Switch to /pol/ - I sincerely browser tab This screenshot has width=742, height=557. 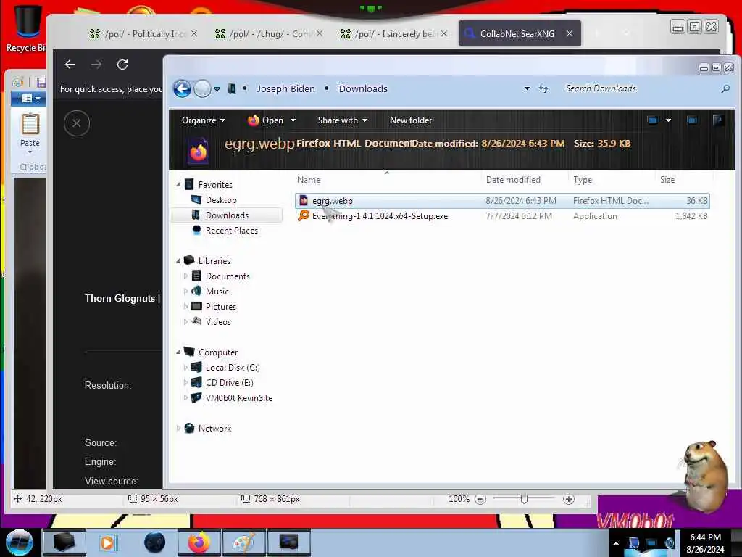(x=393, y=33)
